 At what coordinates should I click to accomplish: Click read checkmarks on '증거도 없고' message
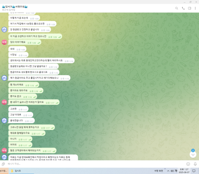[x=34, y=97]
